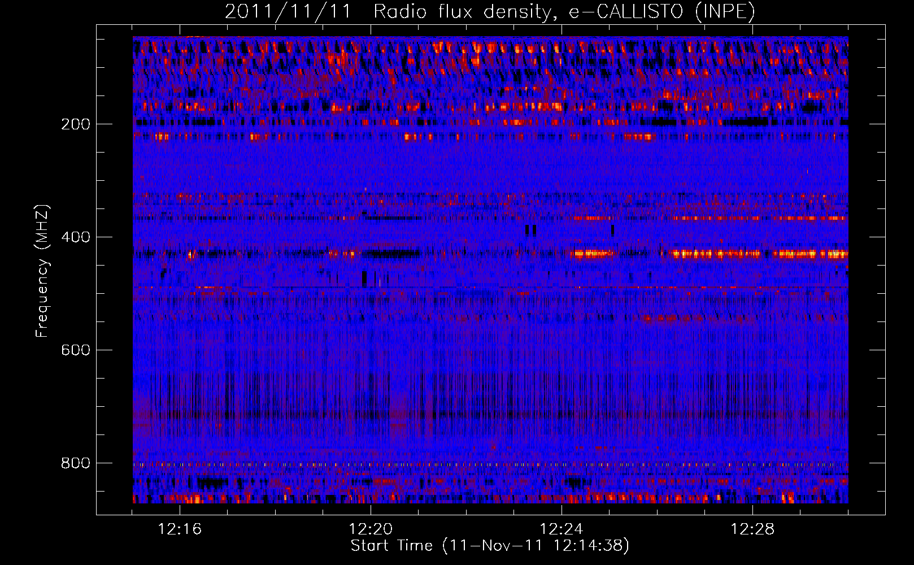Click the 12:24 time axis label
914x565 pixels.
pos(562,529)
